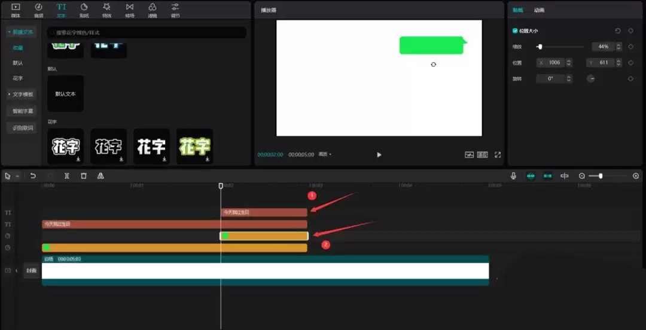Click the 缩放 scale slider handle
Image resolution: width=646 pixels, height=330 pixels.
pos(540,47)
